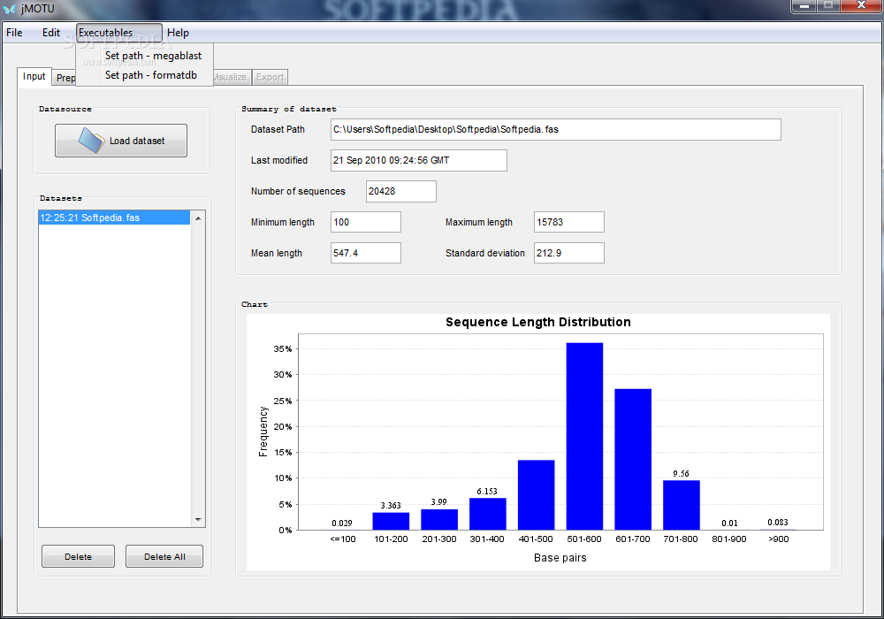Image resolution: width=884 pixels, height=619 pixels.
Task: Click the 301-400 bar labeled 6.153
Action: tap(488, 514)
